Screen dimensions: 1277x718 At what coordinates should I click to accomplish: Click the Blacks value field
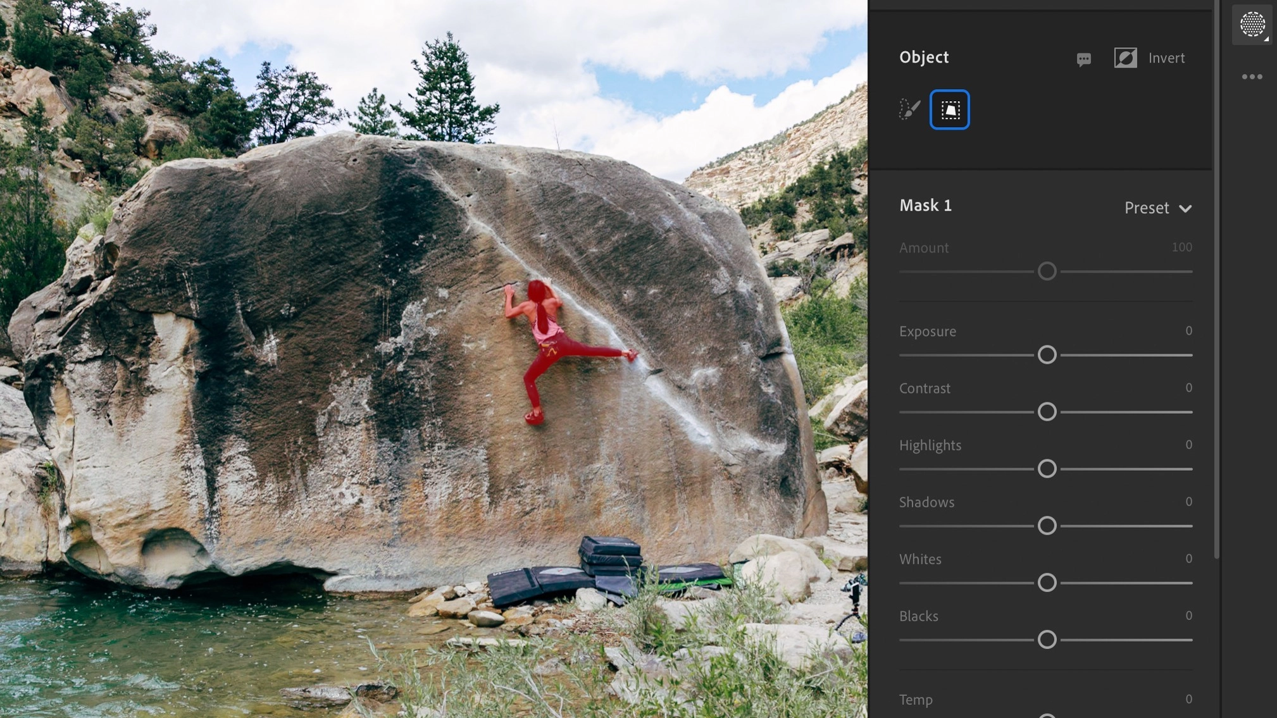[1188, 616]
